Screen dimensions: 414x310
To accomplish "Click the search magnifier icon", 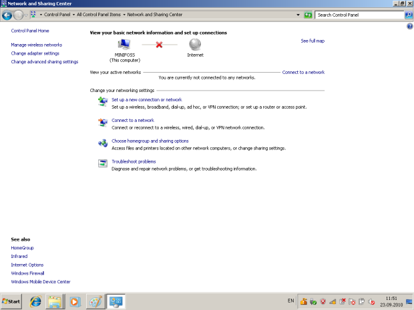I will (409, 15).
